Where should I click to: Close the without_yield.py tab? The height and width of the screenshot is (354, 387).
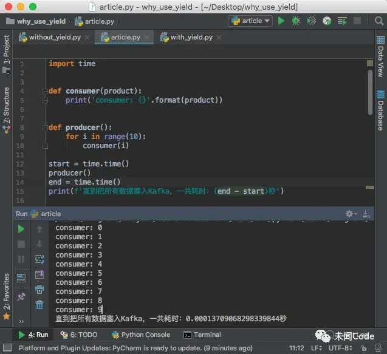[x=87, y=38]
